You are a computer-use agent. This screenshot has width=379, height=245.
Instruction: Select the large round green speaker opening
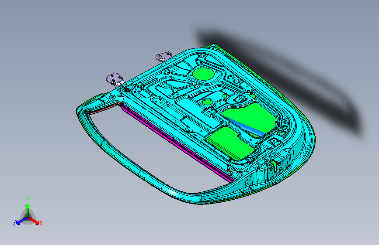(204, 74)
